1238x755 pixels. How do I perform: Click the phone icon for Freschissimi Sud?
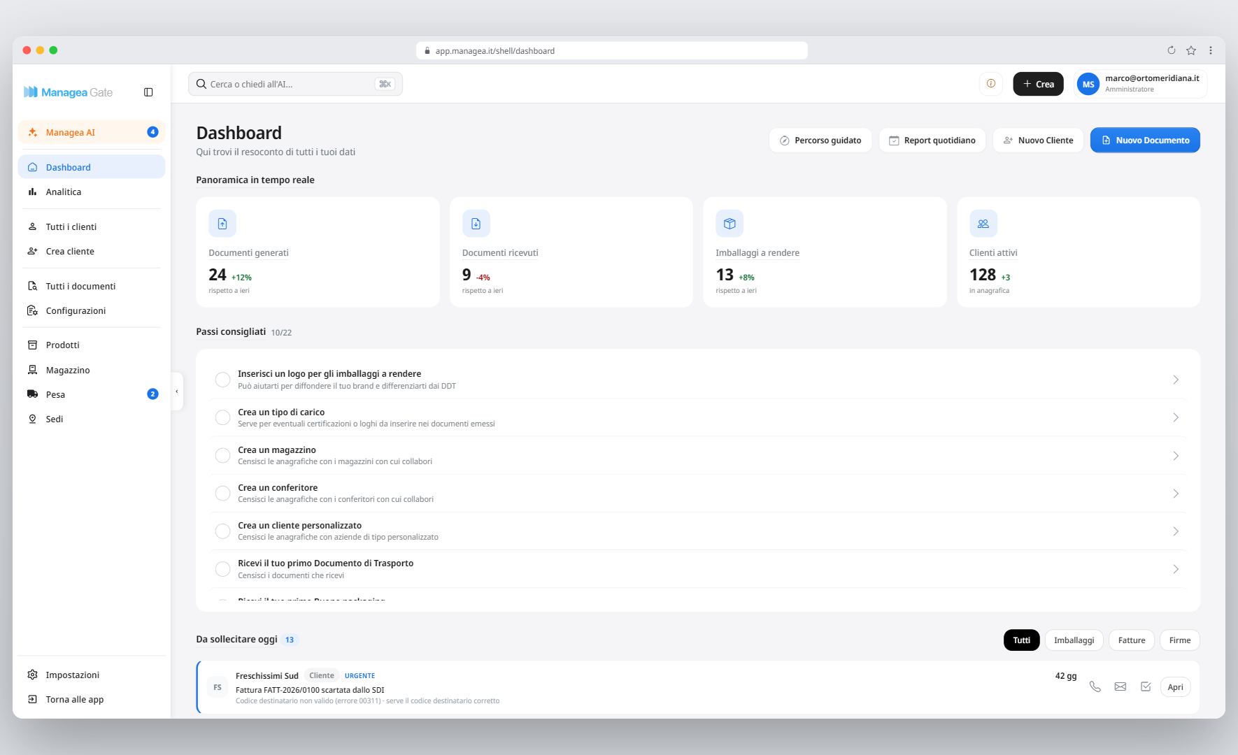(1095, 686)
